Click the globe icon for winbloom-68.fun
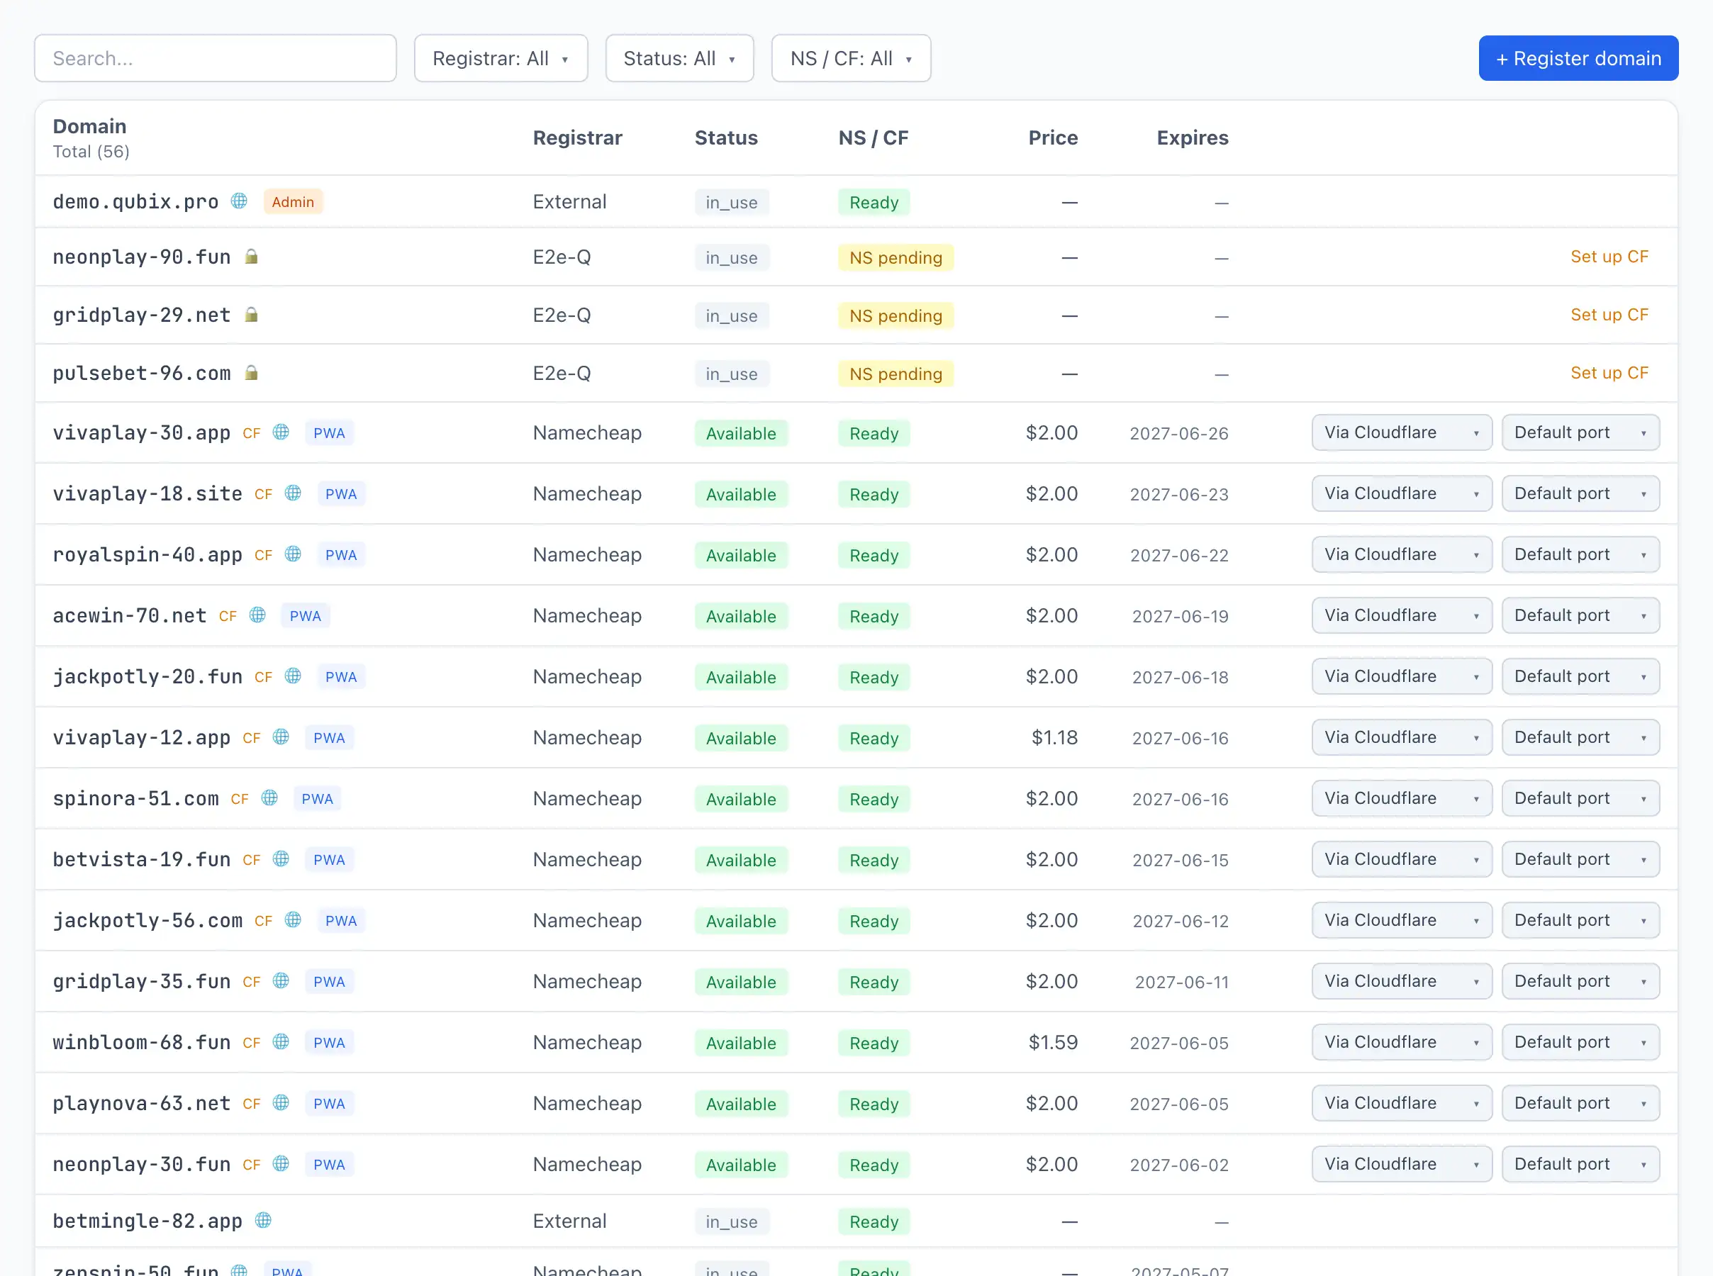Screen dimensions: 1713x1276 (x=281, y=1041)
